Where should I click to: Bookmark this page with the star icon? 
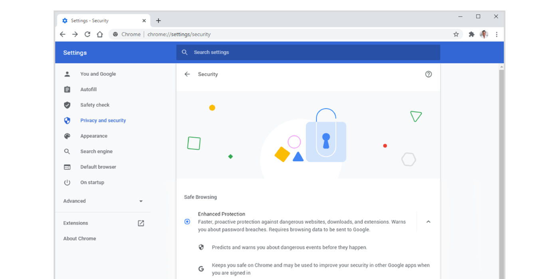tap(456, 34)
